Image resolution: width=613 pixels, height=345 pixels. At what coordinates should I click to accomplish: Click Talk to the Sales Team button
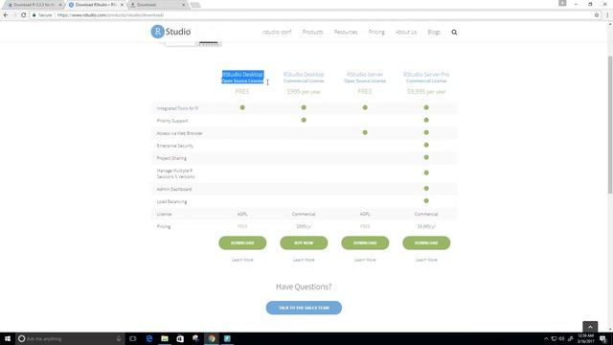pos(304,308)
